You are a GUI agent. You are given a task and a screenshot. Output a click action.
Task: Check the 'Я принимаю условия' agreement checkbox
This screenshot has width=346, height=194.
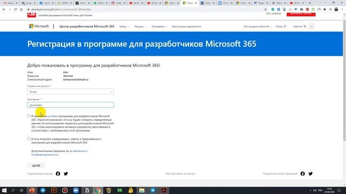[x=29, y=116]
